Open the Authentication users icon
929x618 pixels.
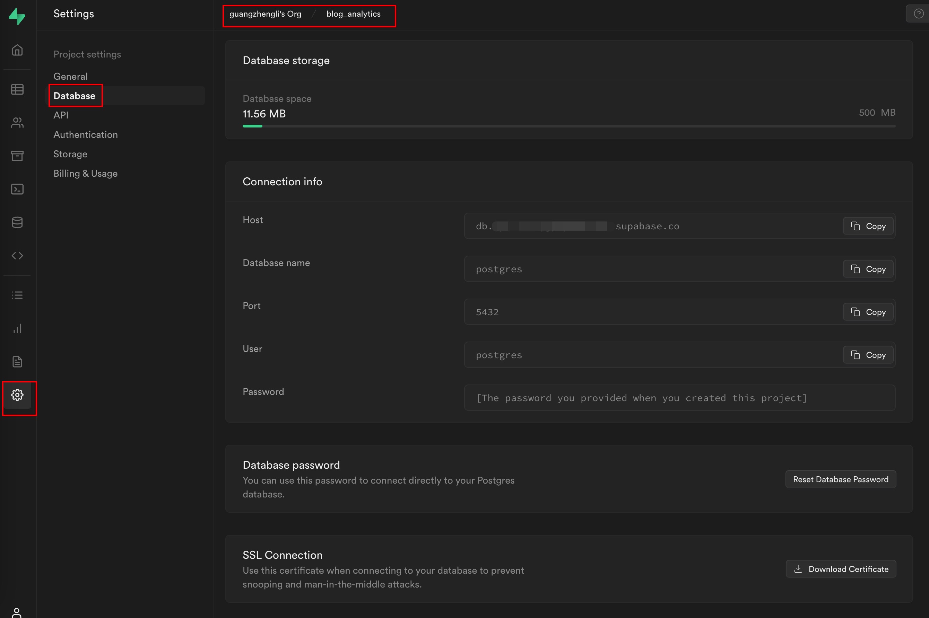pos(17,123)
